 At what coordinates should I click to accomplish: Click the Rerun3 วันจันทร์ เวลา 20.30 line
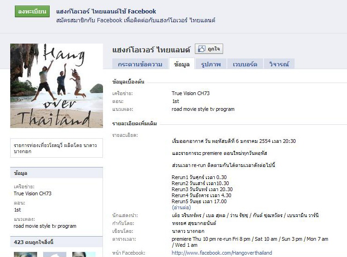(202, 189)
